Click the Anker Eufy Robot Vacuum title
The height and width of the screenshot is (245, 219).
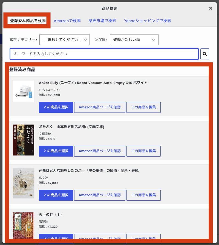tap(93, 83)
